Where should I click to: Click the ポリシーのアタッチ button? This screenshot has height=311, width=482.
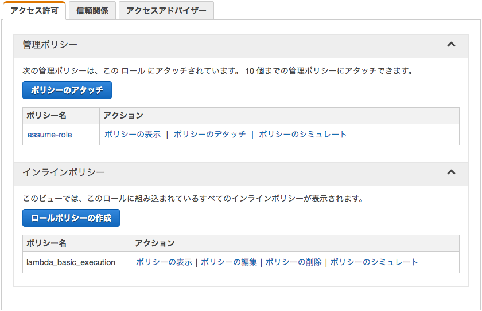tap(67, 90)
